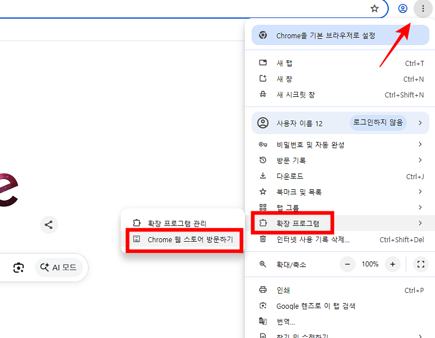Open 인쇄 print entry
The width and height of the screenshot is (435, 338).
(x=341, y=290)
